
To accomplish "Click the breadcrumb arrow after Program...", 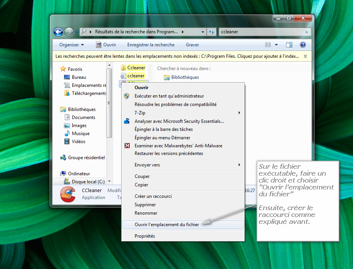I will coord(182,32).
